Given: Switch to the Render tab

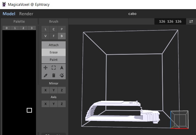Looking at the screenshot, I should [x=26, y=14].
